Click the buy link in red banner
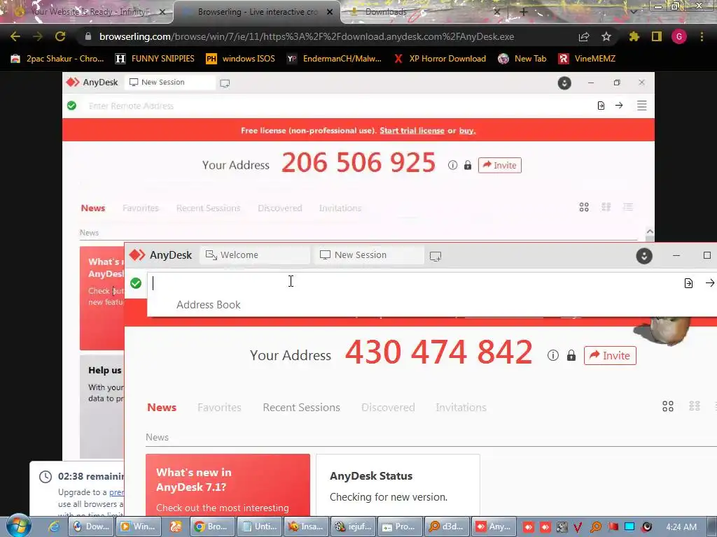The height and width of the screenshot is (537, 717). pos(467,131)
